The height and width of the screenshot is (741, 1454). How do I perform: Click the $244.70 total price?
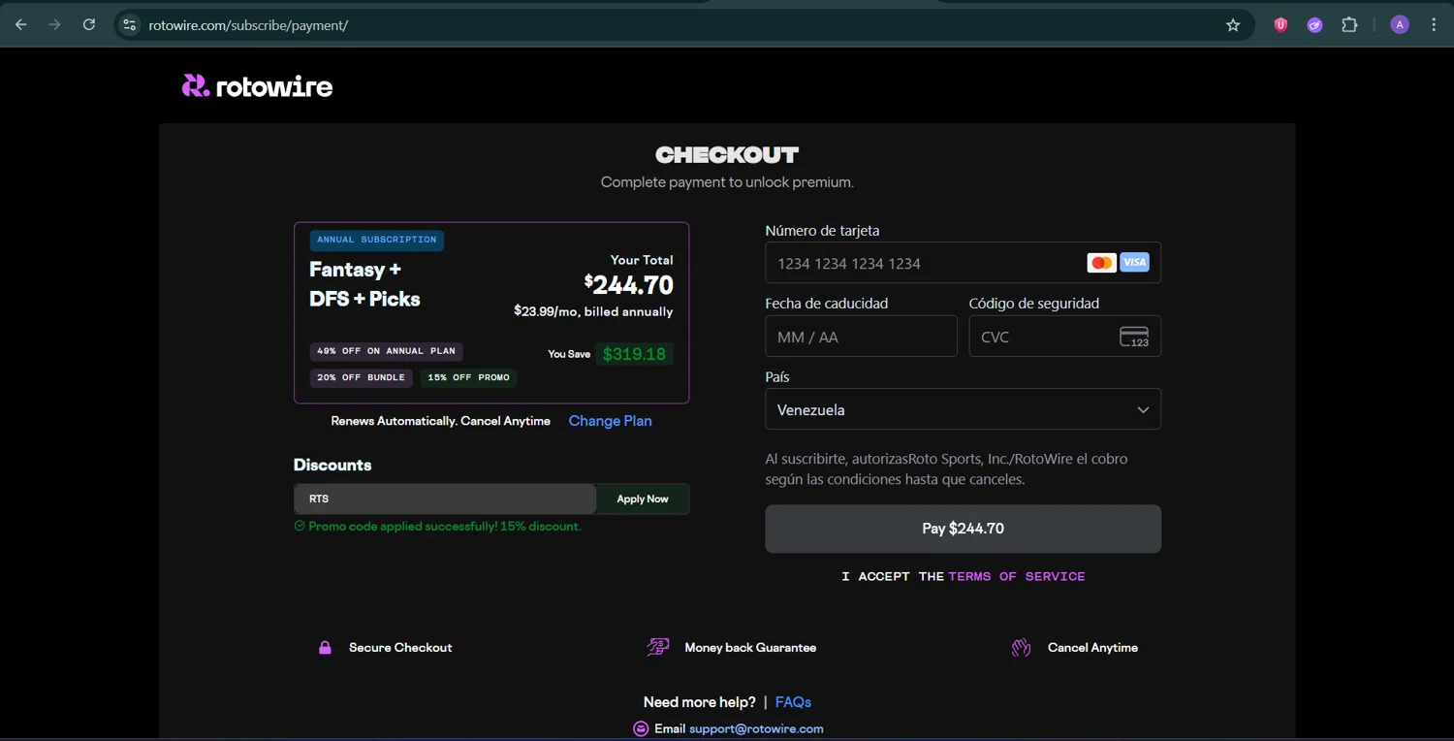tap(628, 285)
